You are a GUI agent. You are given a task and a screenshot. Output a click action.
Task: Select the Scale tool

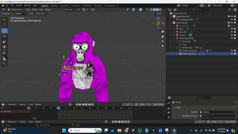click(4, 42)
